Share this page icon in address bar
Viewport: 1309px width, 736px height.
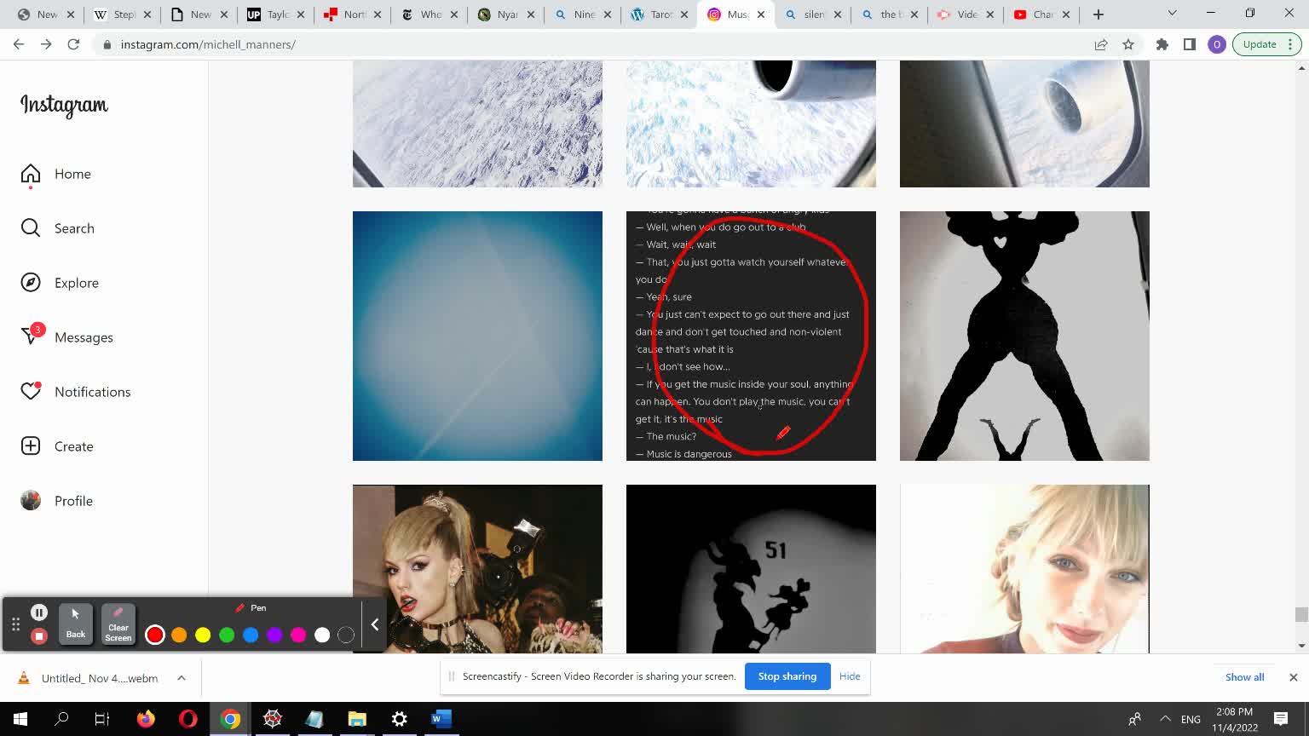pos(1101,44)
